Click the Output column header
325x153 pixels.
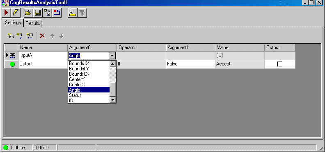[x=280, y=47]
